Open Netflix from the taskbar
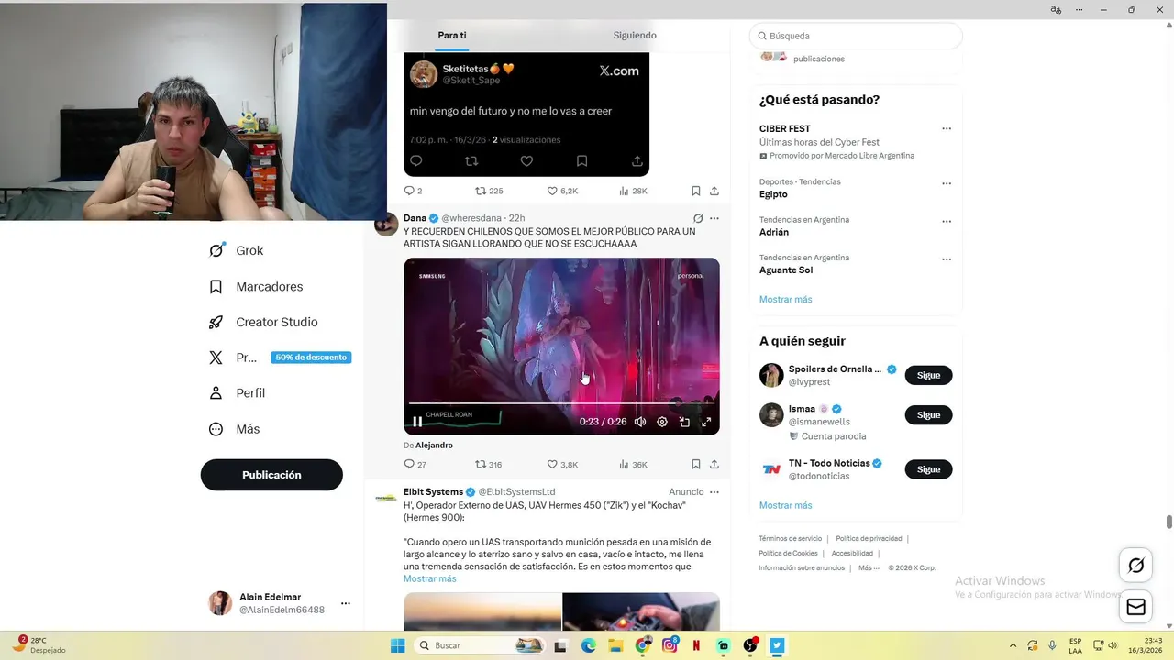1174x660 pixels. 697,645
